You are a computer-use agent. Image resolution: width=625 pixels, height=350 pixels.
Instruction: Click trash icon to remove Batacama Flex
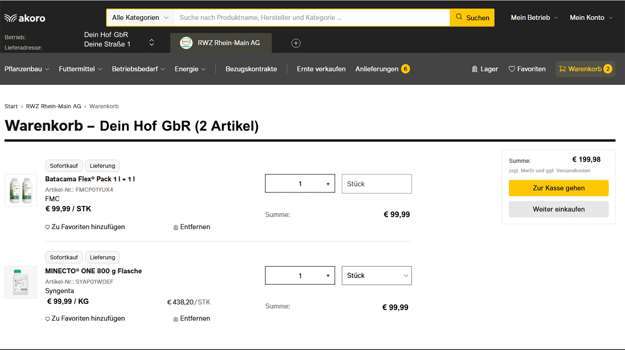176,227
